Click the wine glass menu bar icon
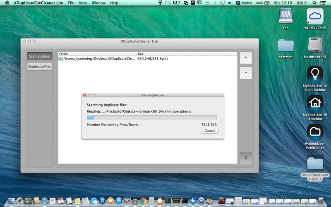331x207 pixels. tap(160, 3)
